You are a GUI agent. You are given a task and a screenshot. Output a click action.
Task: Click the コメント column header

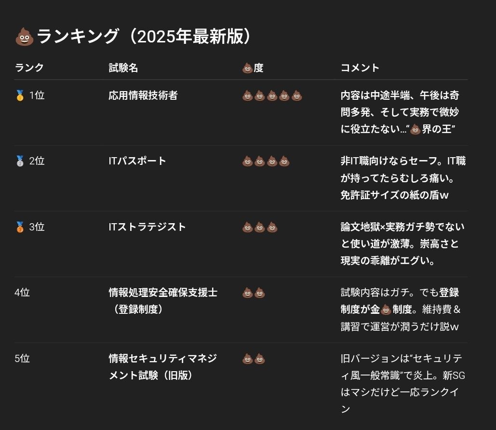click(x=360, y=68)
